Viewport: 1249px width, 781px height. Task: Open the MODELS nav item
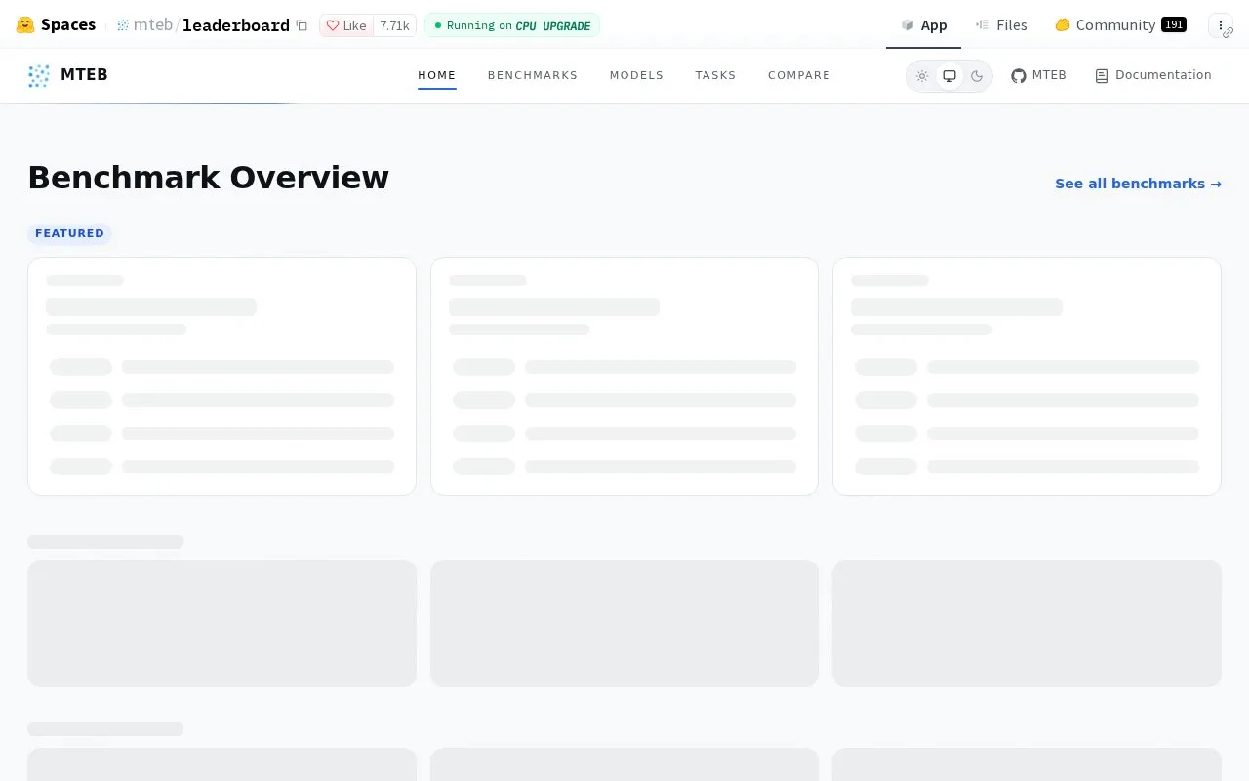point(636,75)
